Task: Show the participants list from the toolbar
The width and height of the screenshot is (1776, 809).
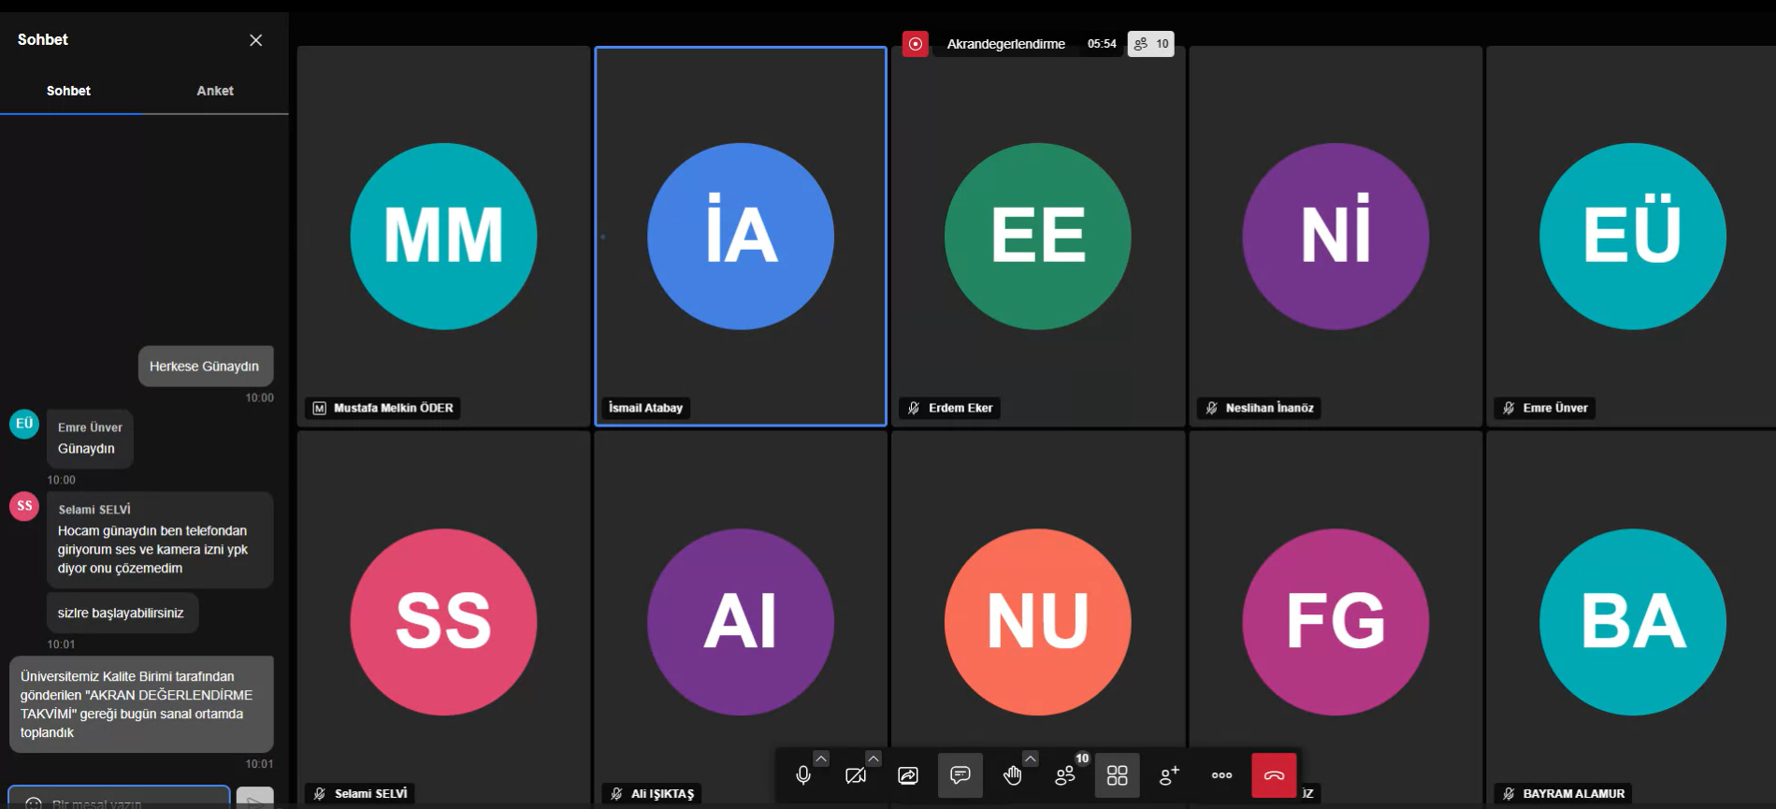Action: pyautogui.click(x=1065, y=775)
